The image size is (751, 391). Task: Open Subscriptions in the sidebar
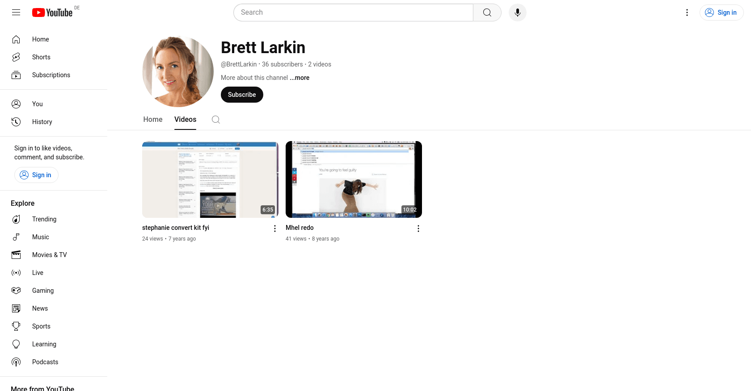tap(51, 75)
